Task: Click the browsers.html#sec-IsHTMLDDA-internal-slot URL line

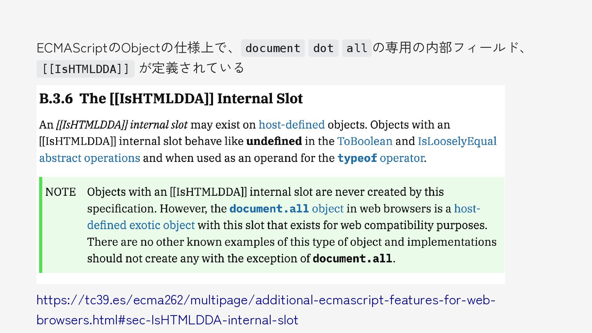Action: coord(167,320)
